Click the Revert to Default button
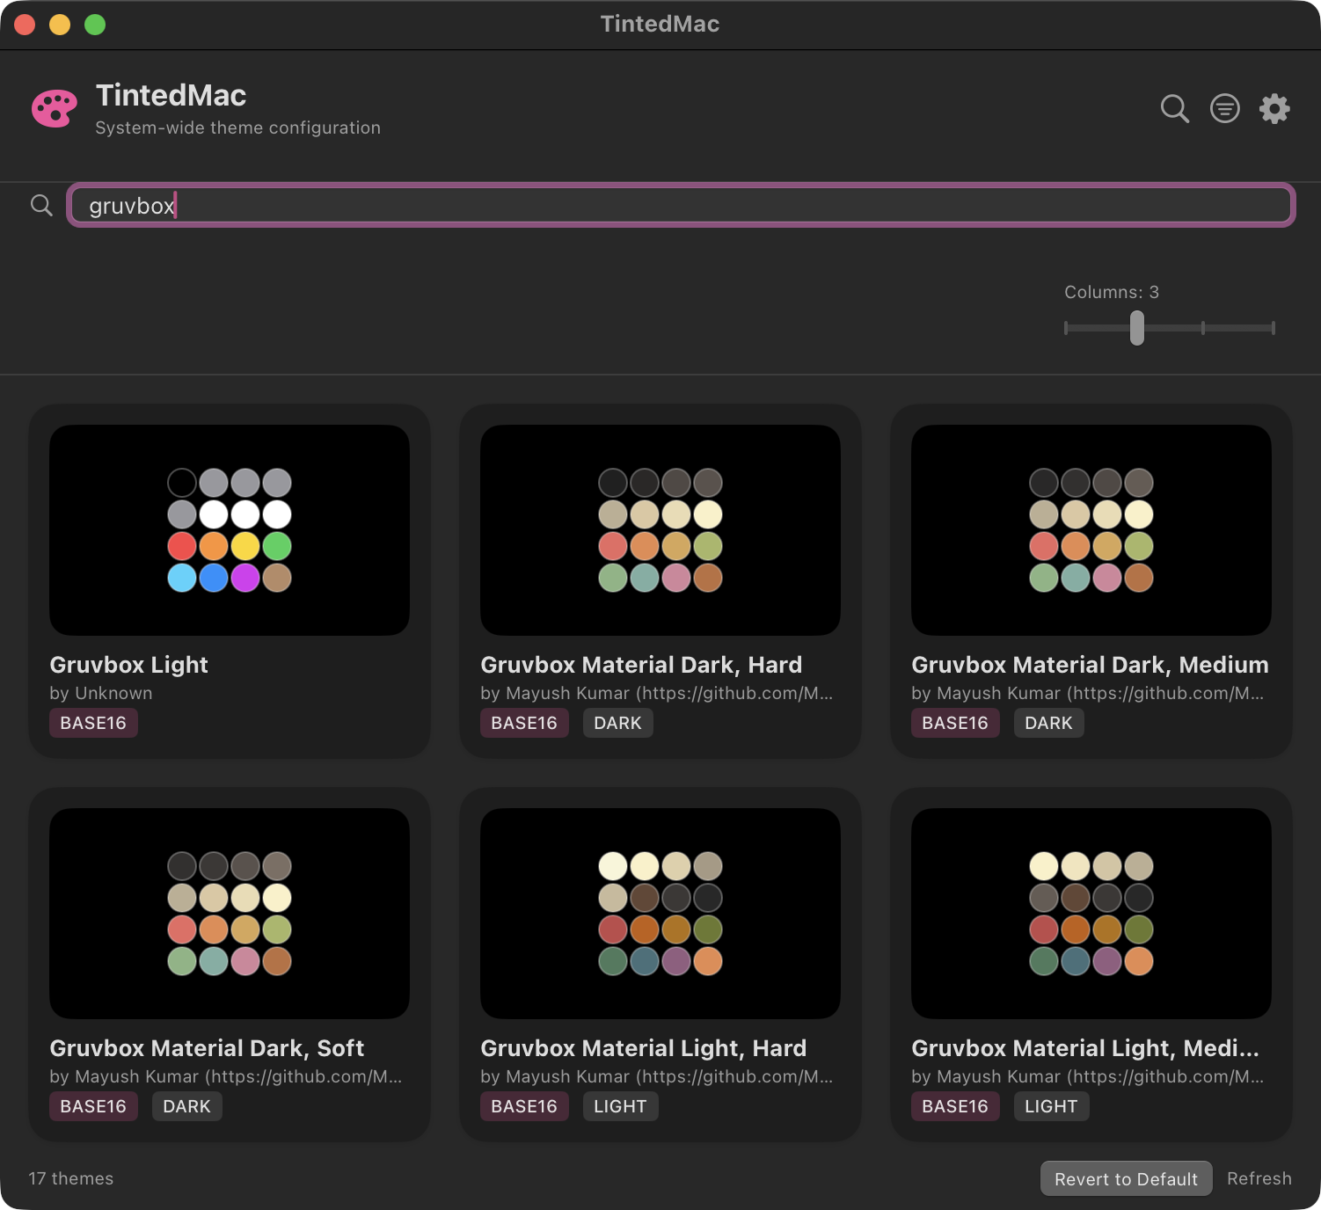 point(1126,1178)
